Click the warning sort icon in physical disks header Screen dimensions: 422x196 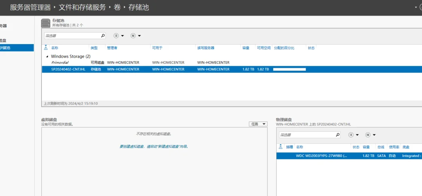281,147
